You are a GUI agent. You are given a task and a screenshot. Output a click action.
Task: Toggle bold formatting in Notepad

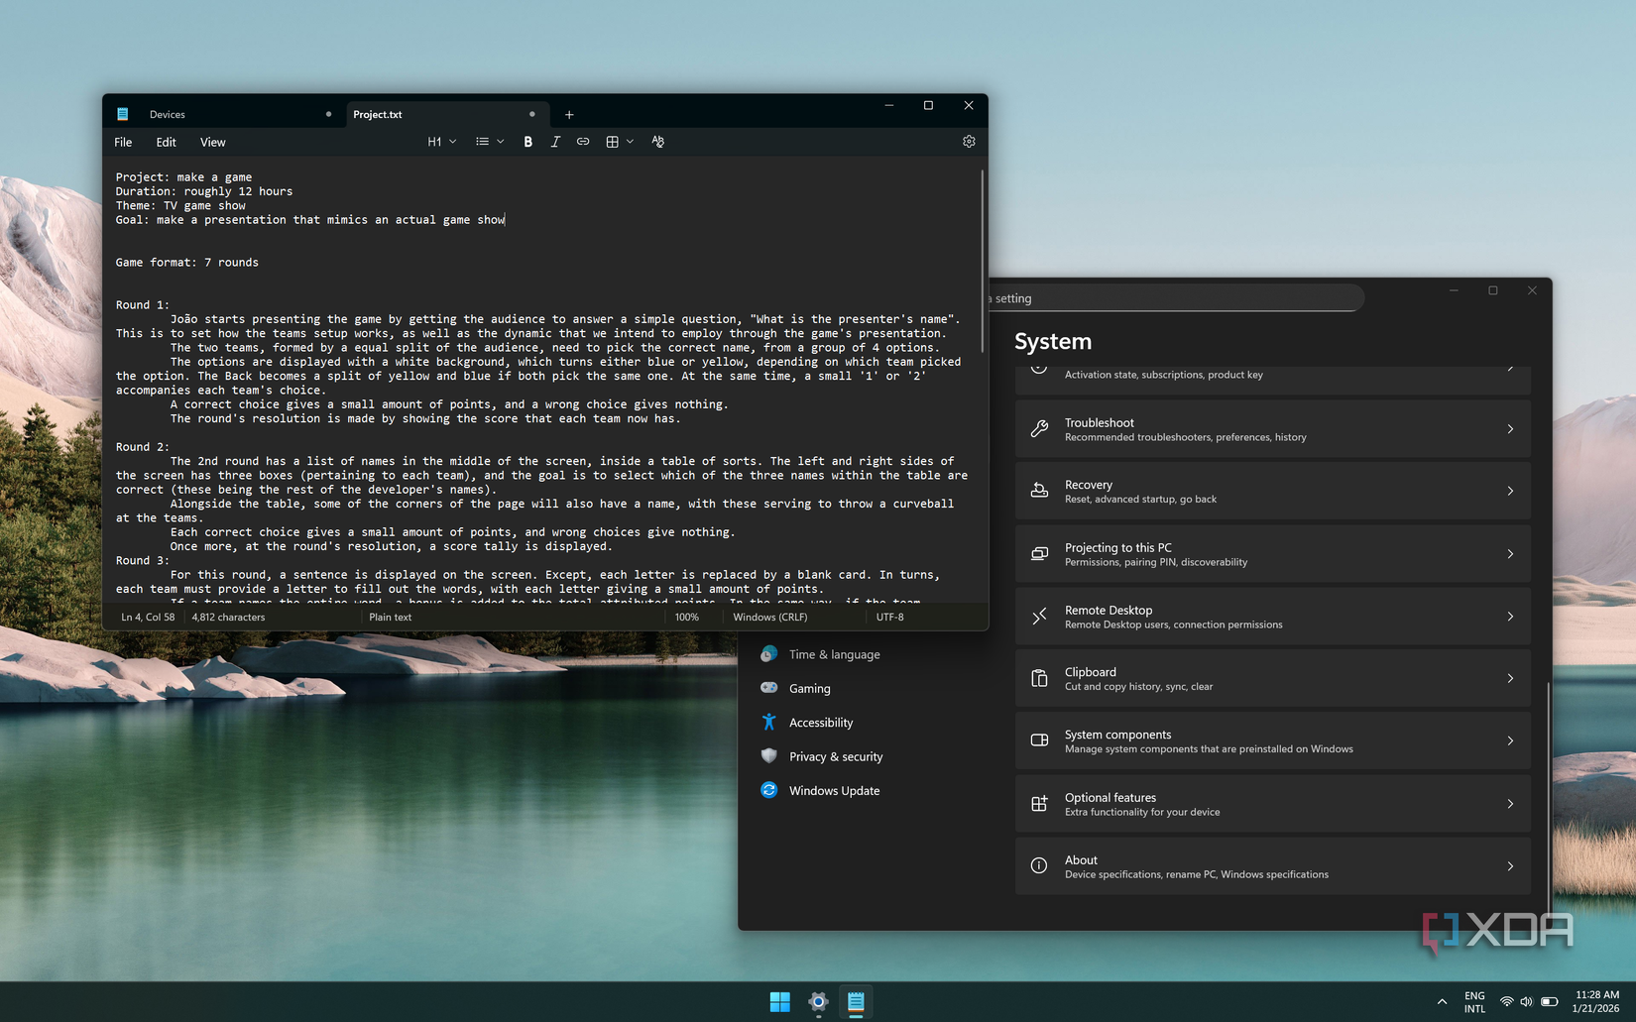point(527,142)
